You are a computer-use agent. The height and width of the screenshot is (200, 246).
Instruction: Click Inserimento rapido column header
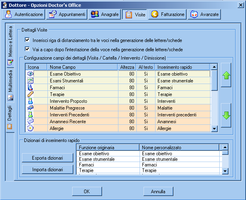(x=182, y=67)
